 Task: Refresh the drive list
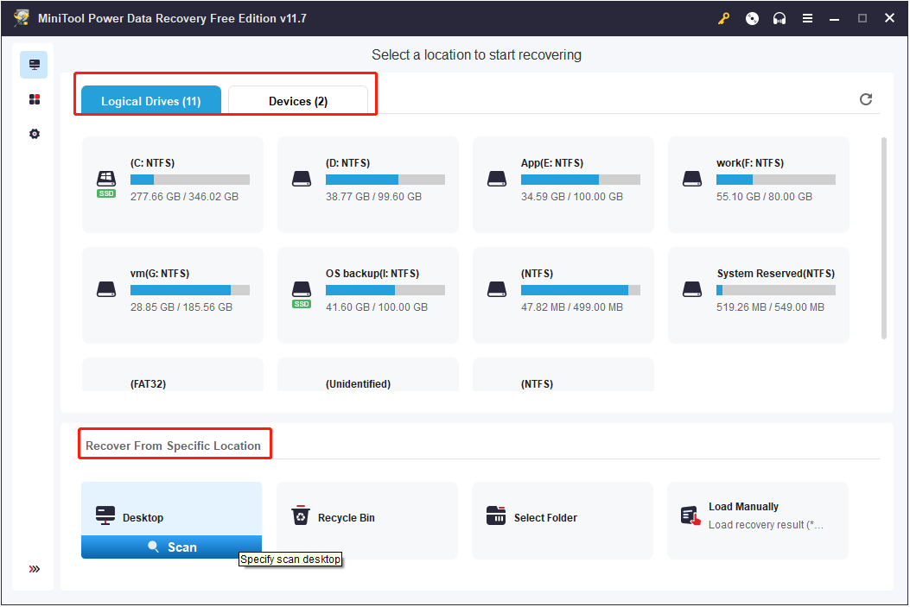pyautogui.click(x=866, y=99)
